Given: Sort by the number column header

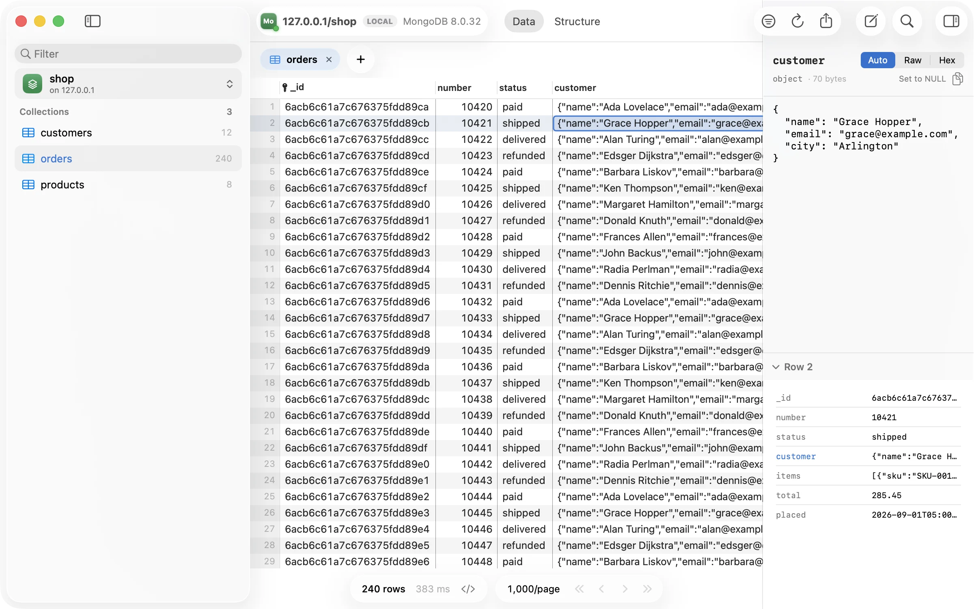Looking at the screenshot, I should pyautogui.click(x=466, y=88).
